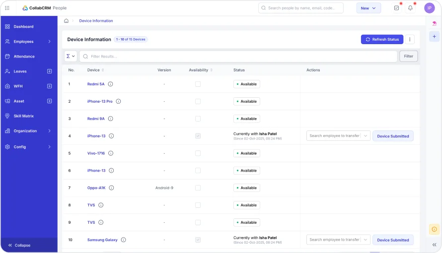Open WFH from sidebar
Screen dimensions: 442x253
[x=18, y=86]
